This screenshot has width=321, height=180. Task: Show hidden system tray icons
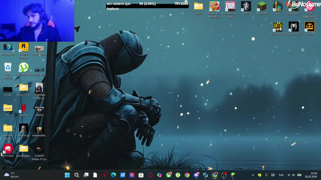(x=253, y=175)
